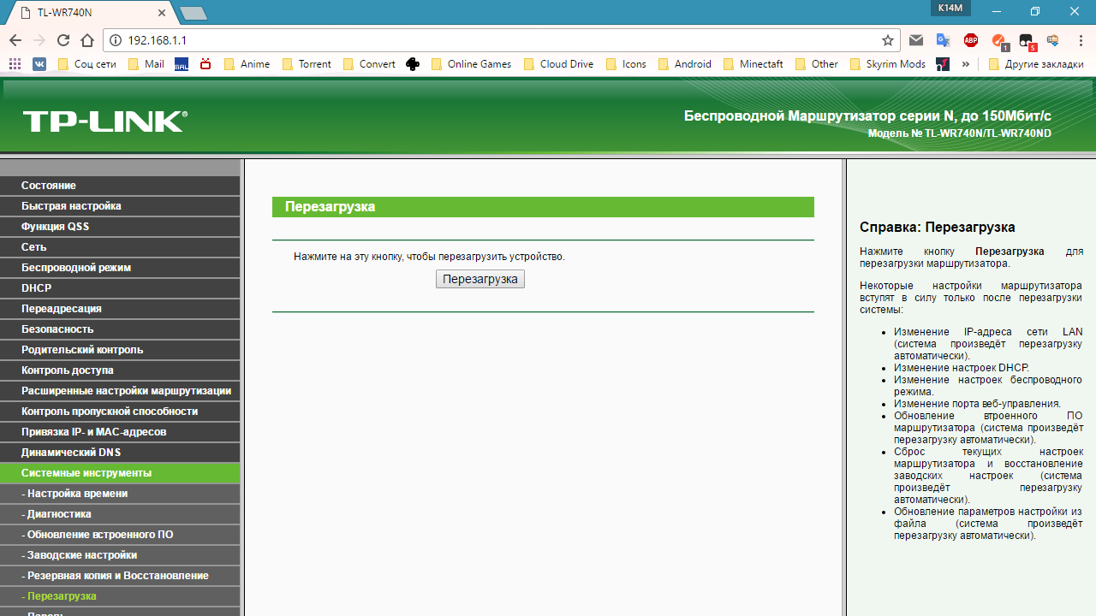Click the Справка: Перезагрузка help heading

938,228
